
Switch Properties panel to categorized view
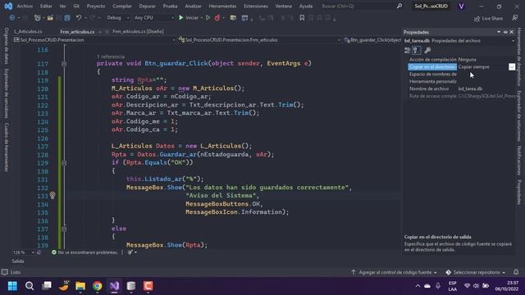click(x=408, y=51)
